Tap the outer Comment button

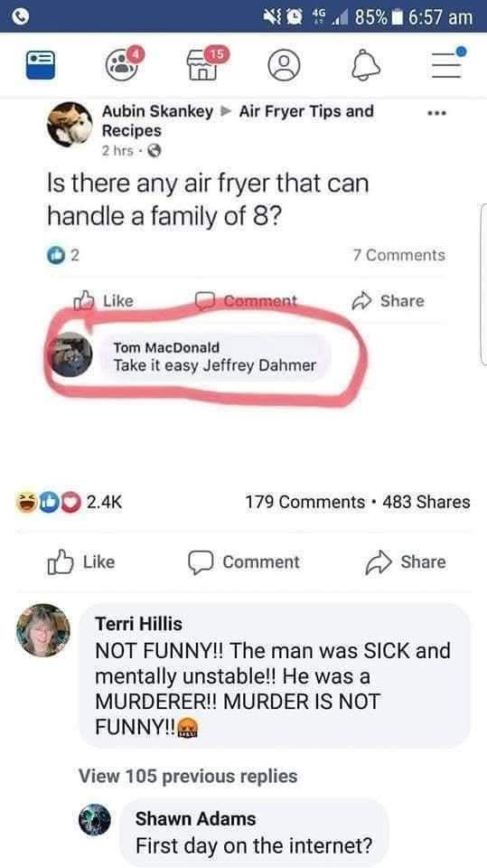(243, 561)
